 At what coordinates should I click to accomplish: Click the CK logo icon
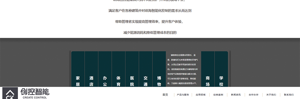click(x=10, y=93)
